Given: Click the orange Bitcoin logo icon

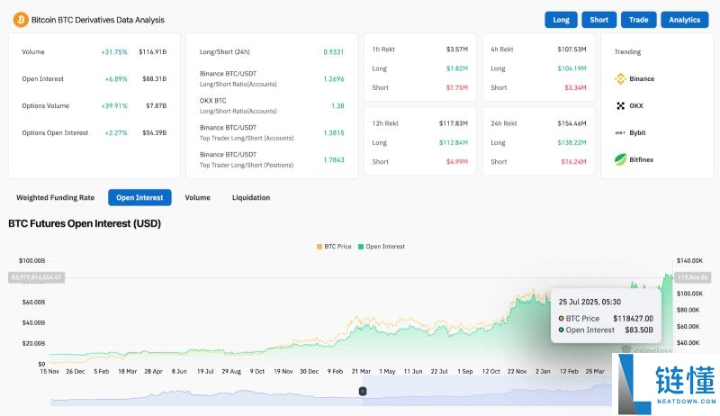Looking at the screenshot, I should pos(18,19).
